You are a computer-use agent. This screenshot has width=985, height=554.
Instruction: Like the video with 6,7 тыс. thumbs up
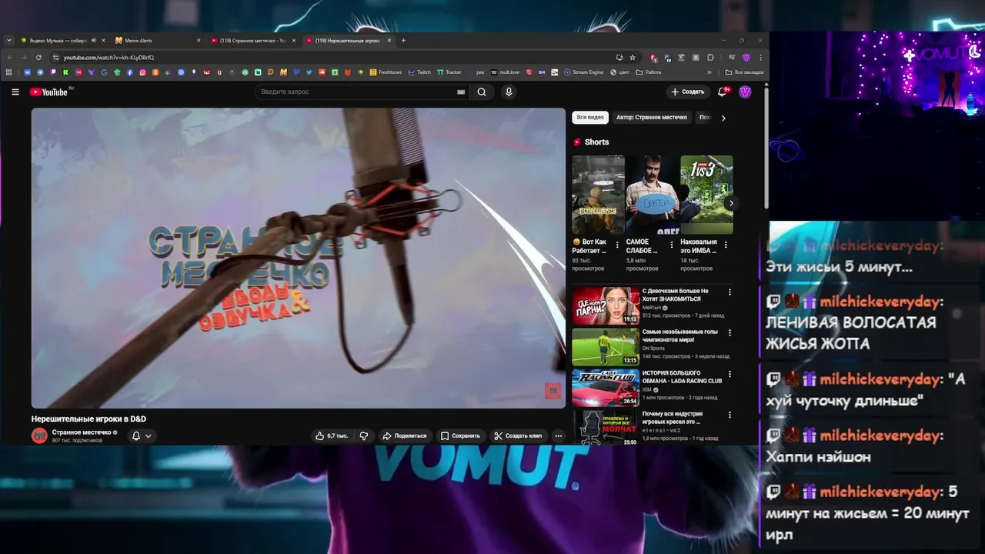pyautogui.click(x=331, y=436)
